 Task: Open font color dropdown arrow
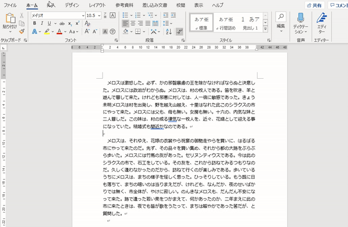coord(65,32)
